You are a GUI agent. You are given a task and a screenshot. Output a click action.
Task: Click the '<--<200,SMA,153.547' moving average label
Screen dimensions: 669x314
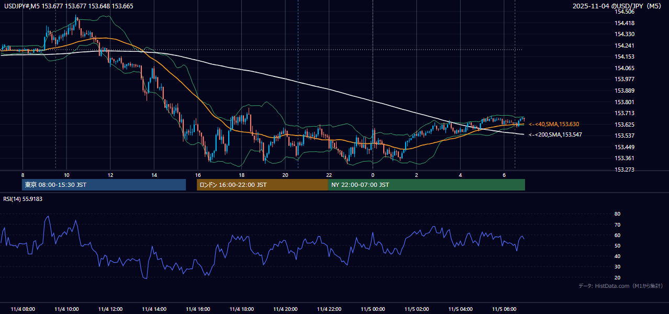click(x=555, y=134)
